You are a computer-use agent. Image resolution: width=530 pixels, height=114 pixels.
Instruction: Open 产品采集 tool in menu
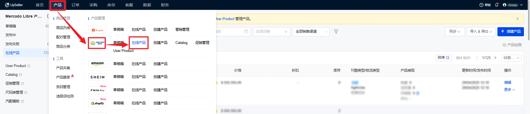[63, 68]
